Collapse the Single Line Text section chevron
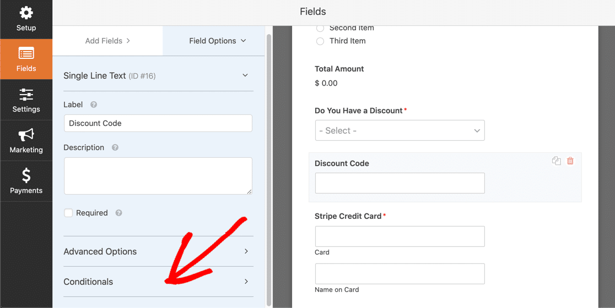Image resolution: width=615 pixels, height=308 pixels. (x=245, y=75)
